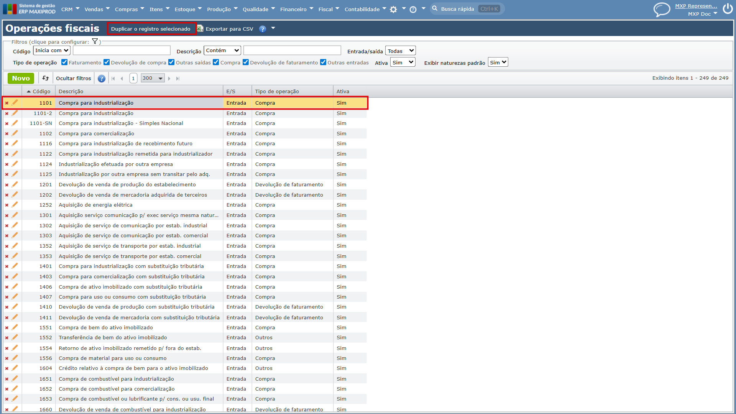Image resolution: width=736 pixels, height=414 pixels.
Task: Click the Código filter text field
Action: tap(122, 51)
